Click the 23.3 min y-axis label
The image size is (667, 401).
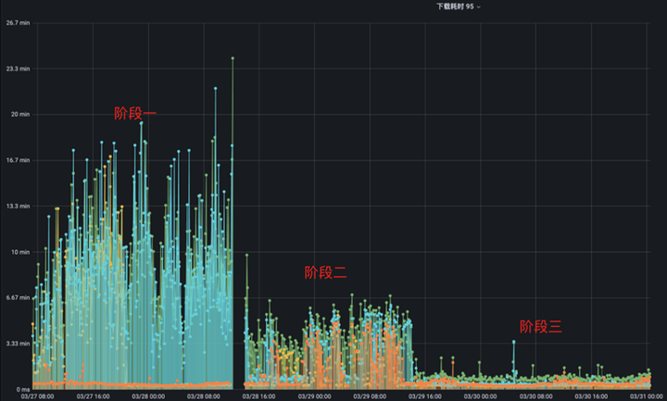(18, 69)
